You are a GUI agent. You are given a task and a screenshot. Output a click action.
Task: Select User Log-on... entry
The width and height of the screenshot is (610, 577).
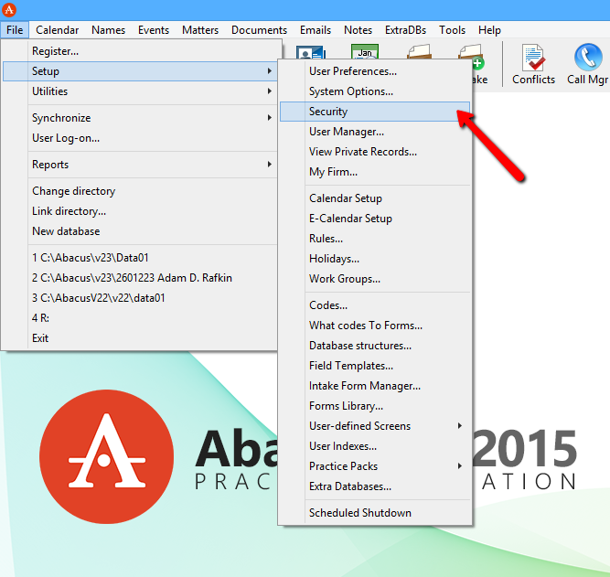140,138
